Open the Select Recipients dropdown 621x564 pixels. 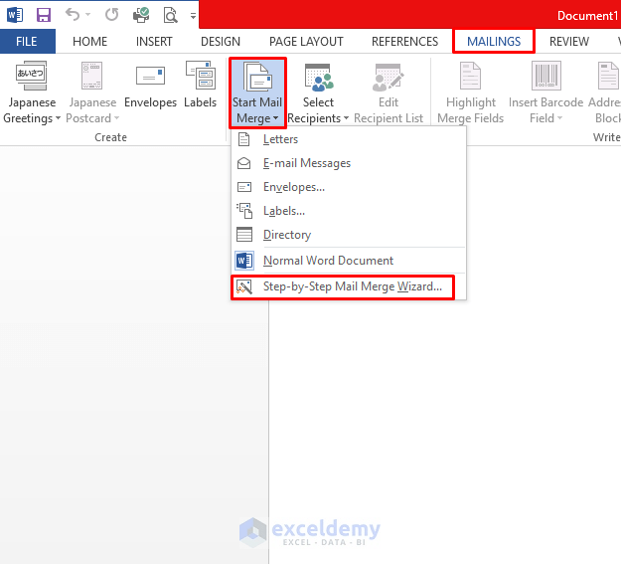(x=318, y=93)
